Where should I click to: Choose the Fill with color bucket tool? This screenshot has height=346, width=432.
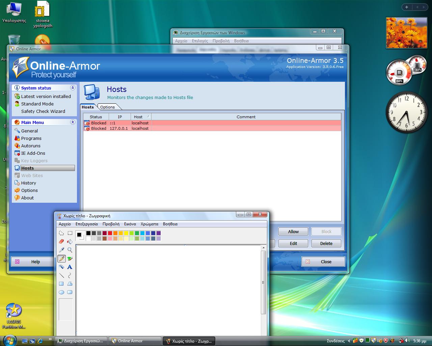[70, 242]
